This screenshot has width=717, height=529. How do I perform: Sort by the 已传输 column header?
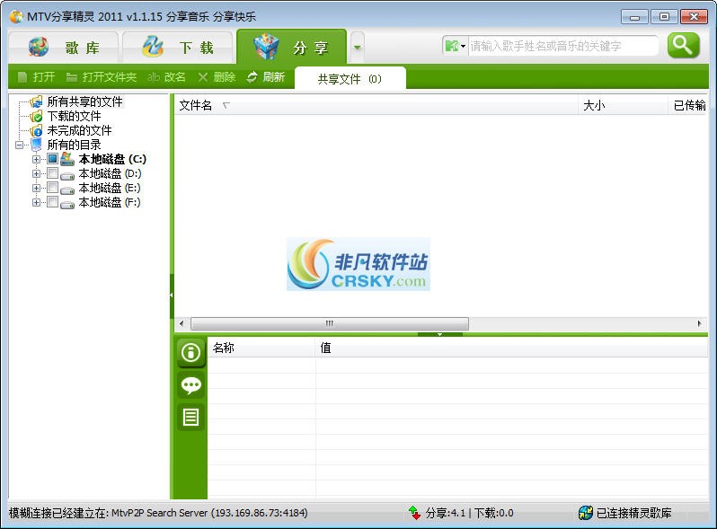click(688, 106)
